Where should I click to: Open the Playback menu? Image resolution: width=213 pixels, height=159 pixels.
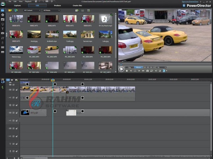(28, 2)
